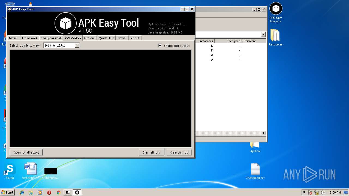Toggle Enable log output checkbox
349x196 pixels.
coord(160,45)
